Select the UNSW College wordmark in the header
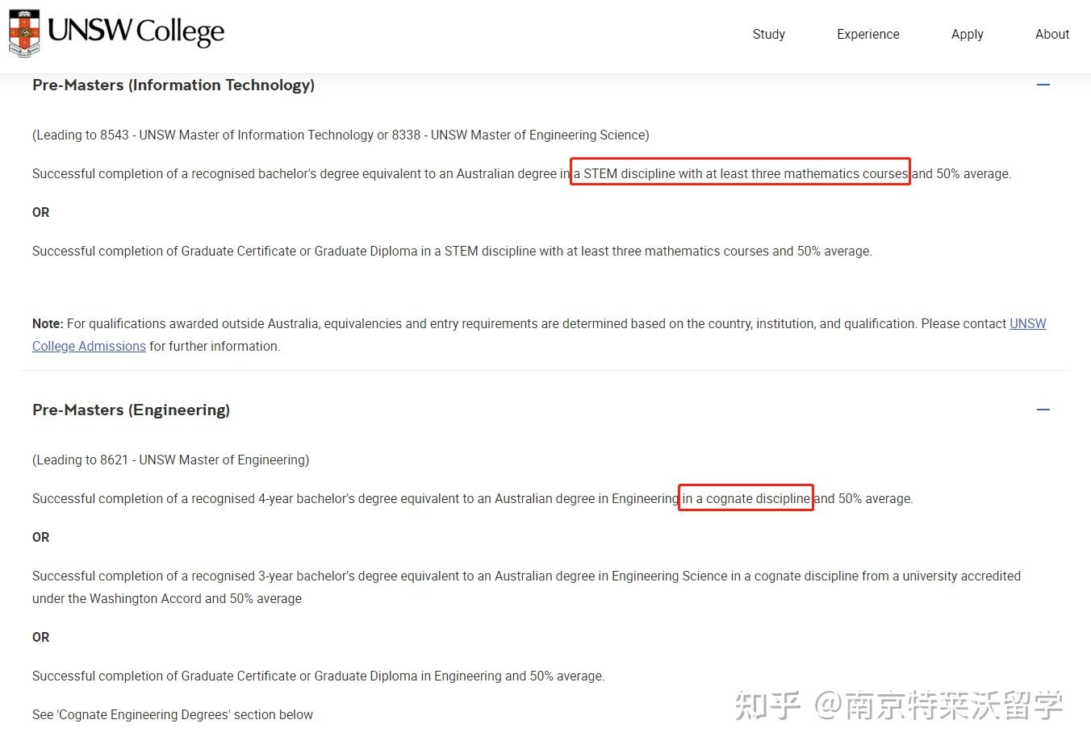1091x749 pixels. tap(137, 32)
